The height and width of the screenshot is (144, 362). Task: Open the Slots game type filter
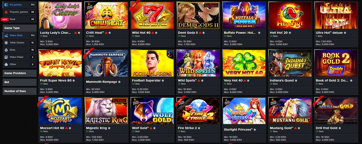point(20,50)
